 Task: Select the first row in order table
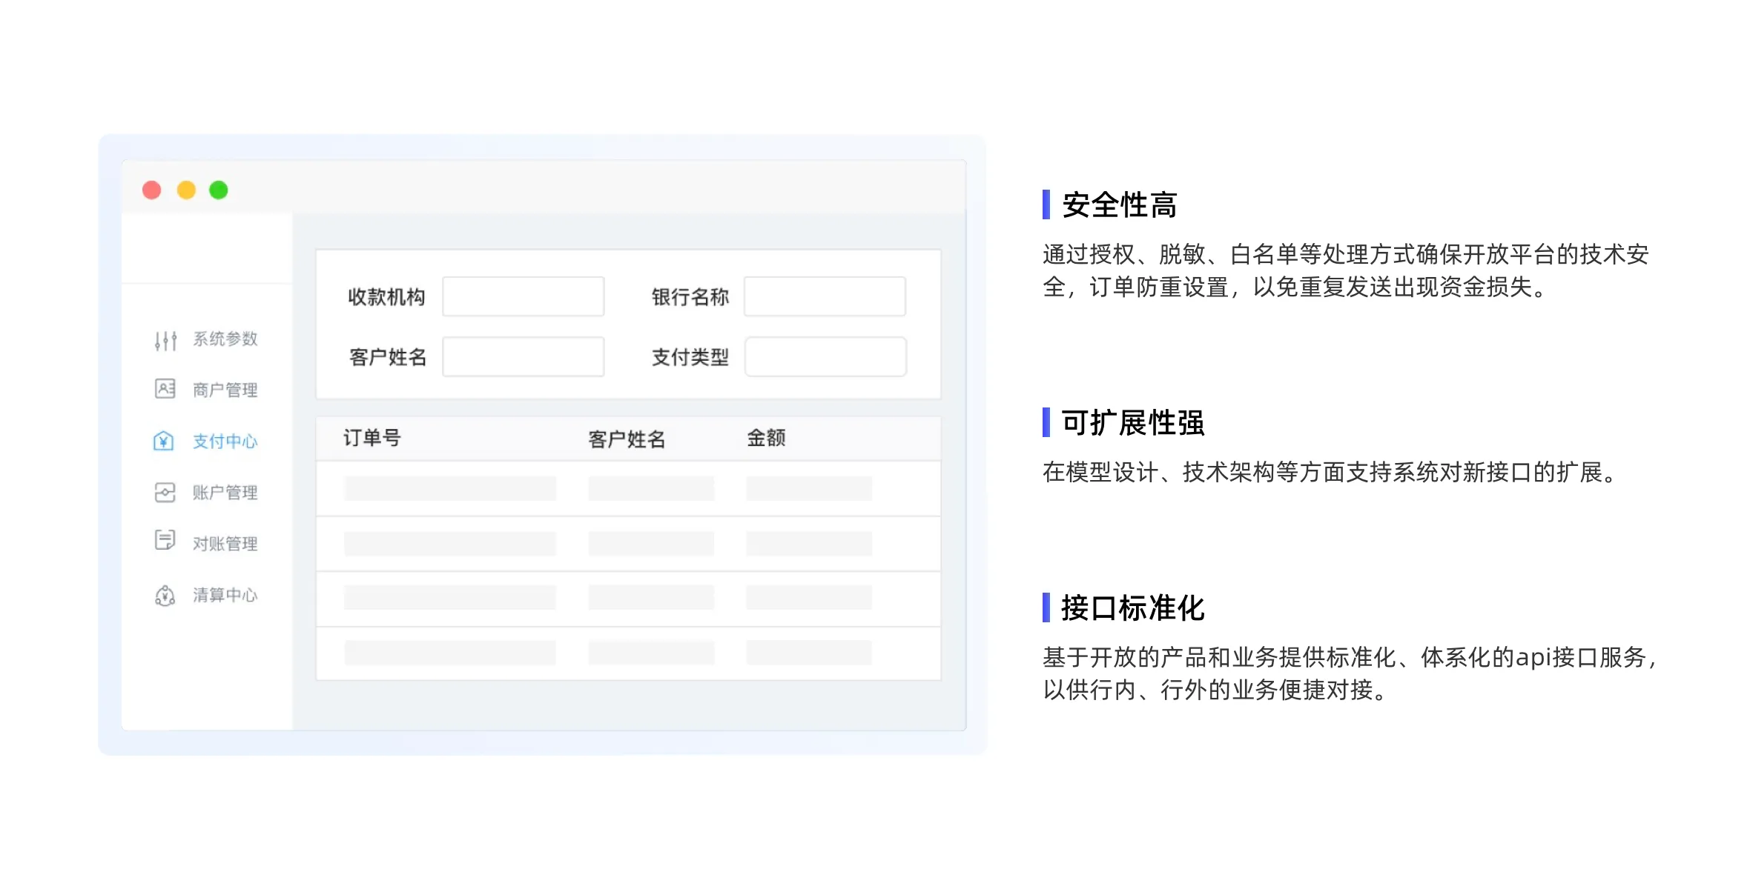point(628,489)
